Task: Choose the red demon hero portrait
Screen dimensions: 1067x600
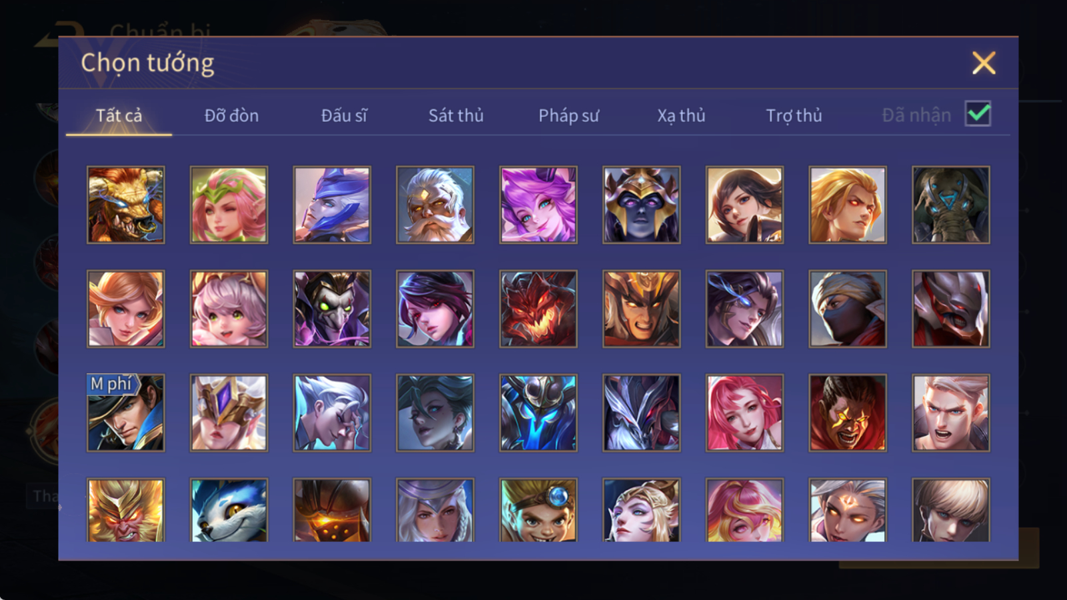Action: 538,309
